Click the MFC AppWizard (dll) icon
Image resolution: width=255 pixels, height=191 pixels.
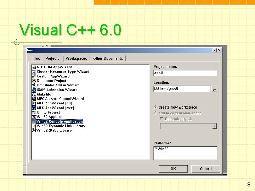pos(34,103)
